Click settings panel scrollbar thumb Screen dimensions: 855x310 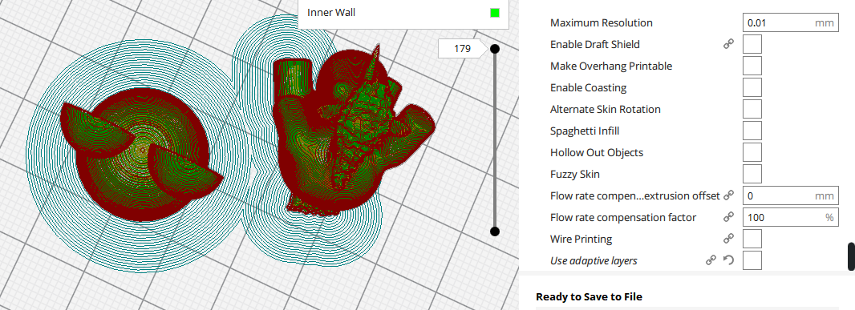[851, 256]
